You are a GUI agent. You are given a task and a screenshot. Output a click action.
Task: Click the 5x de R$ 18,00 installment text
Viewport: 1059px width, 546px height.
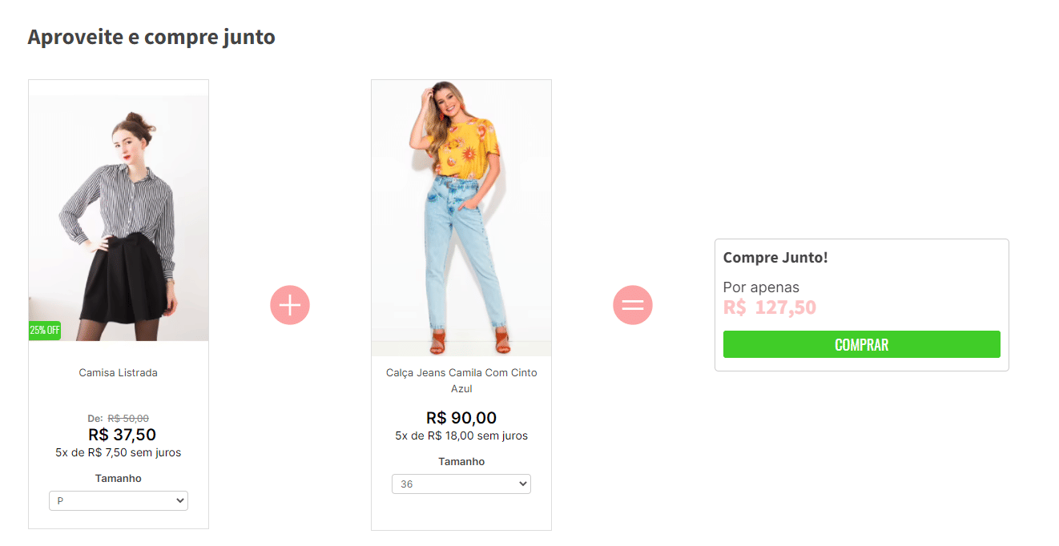tap(461, 436)
